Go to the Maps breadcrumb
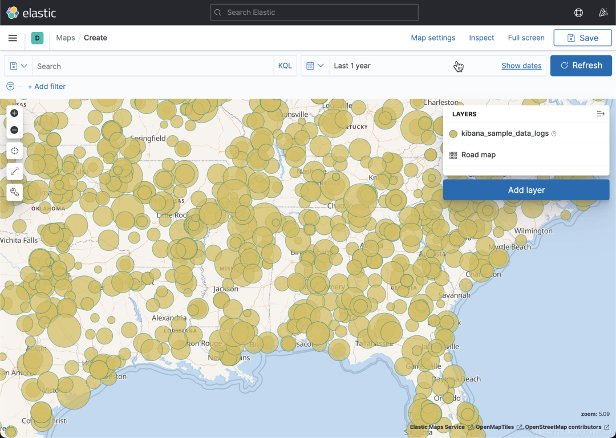Screen dimensions: 616x438 [65, 38]
